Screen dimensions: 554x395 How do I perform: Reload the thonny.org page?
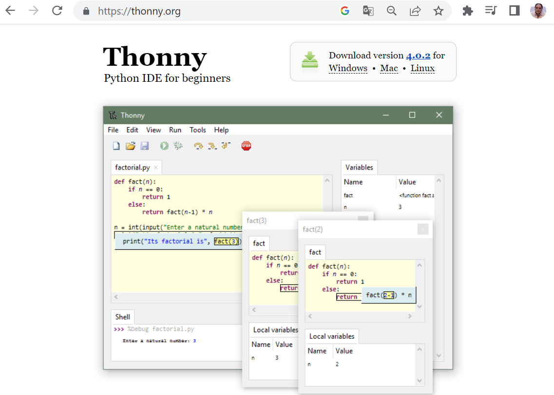coord(57,11)
